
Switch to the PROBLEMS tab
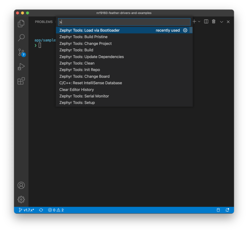pos(43,22)
